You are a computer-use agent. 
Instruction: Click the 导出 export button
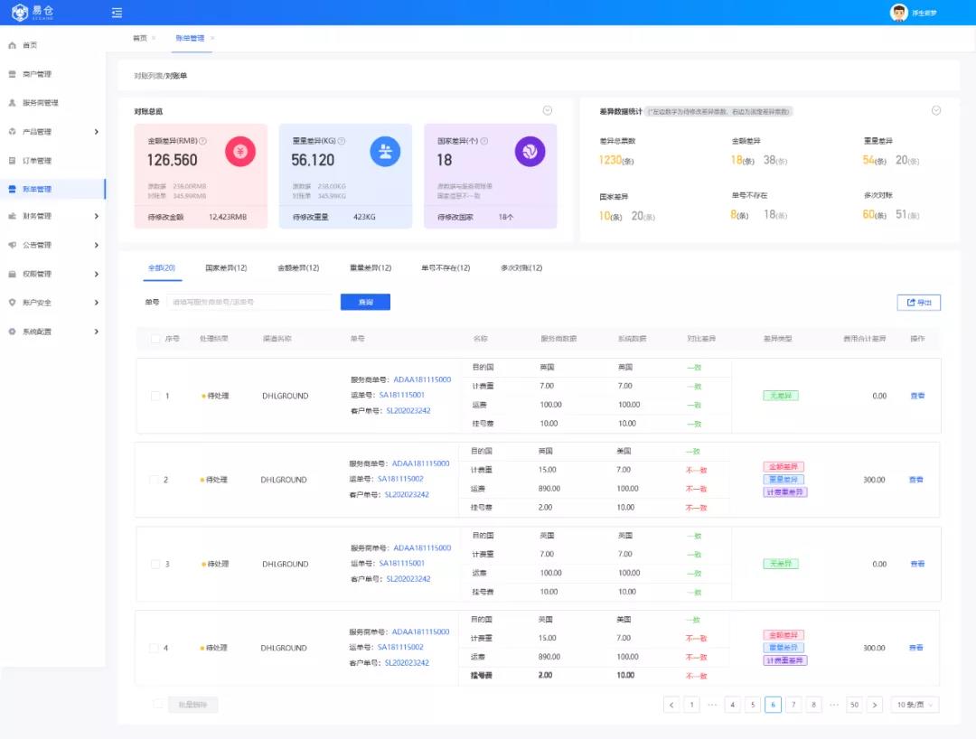click(918, 303)
